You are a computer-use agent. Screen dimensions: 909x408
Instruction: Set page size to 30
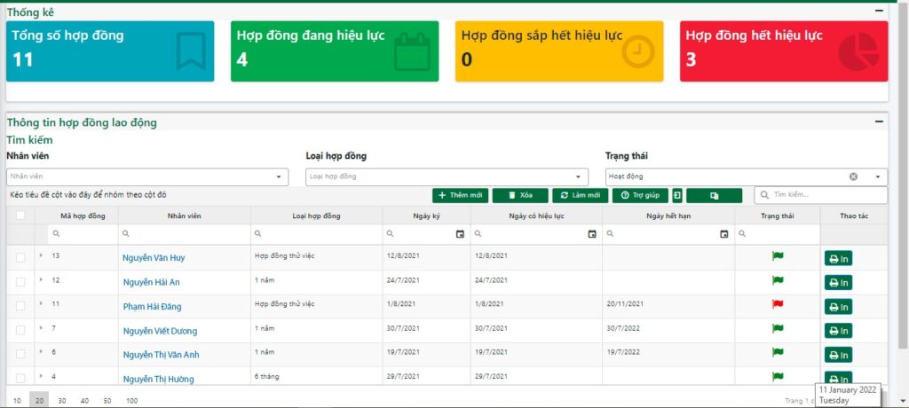click(x=62, y=401)
